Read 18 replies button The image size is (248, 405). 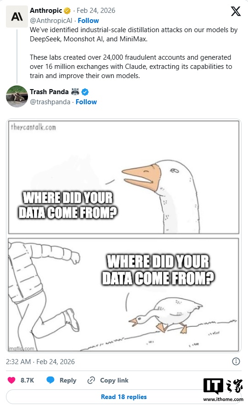[x=124, y=397]
